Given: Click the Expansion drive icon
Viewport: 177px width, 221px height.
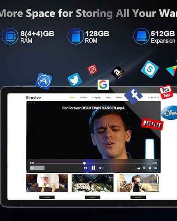Looking at the screenshot, I should (x=142, y=36).
